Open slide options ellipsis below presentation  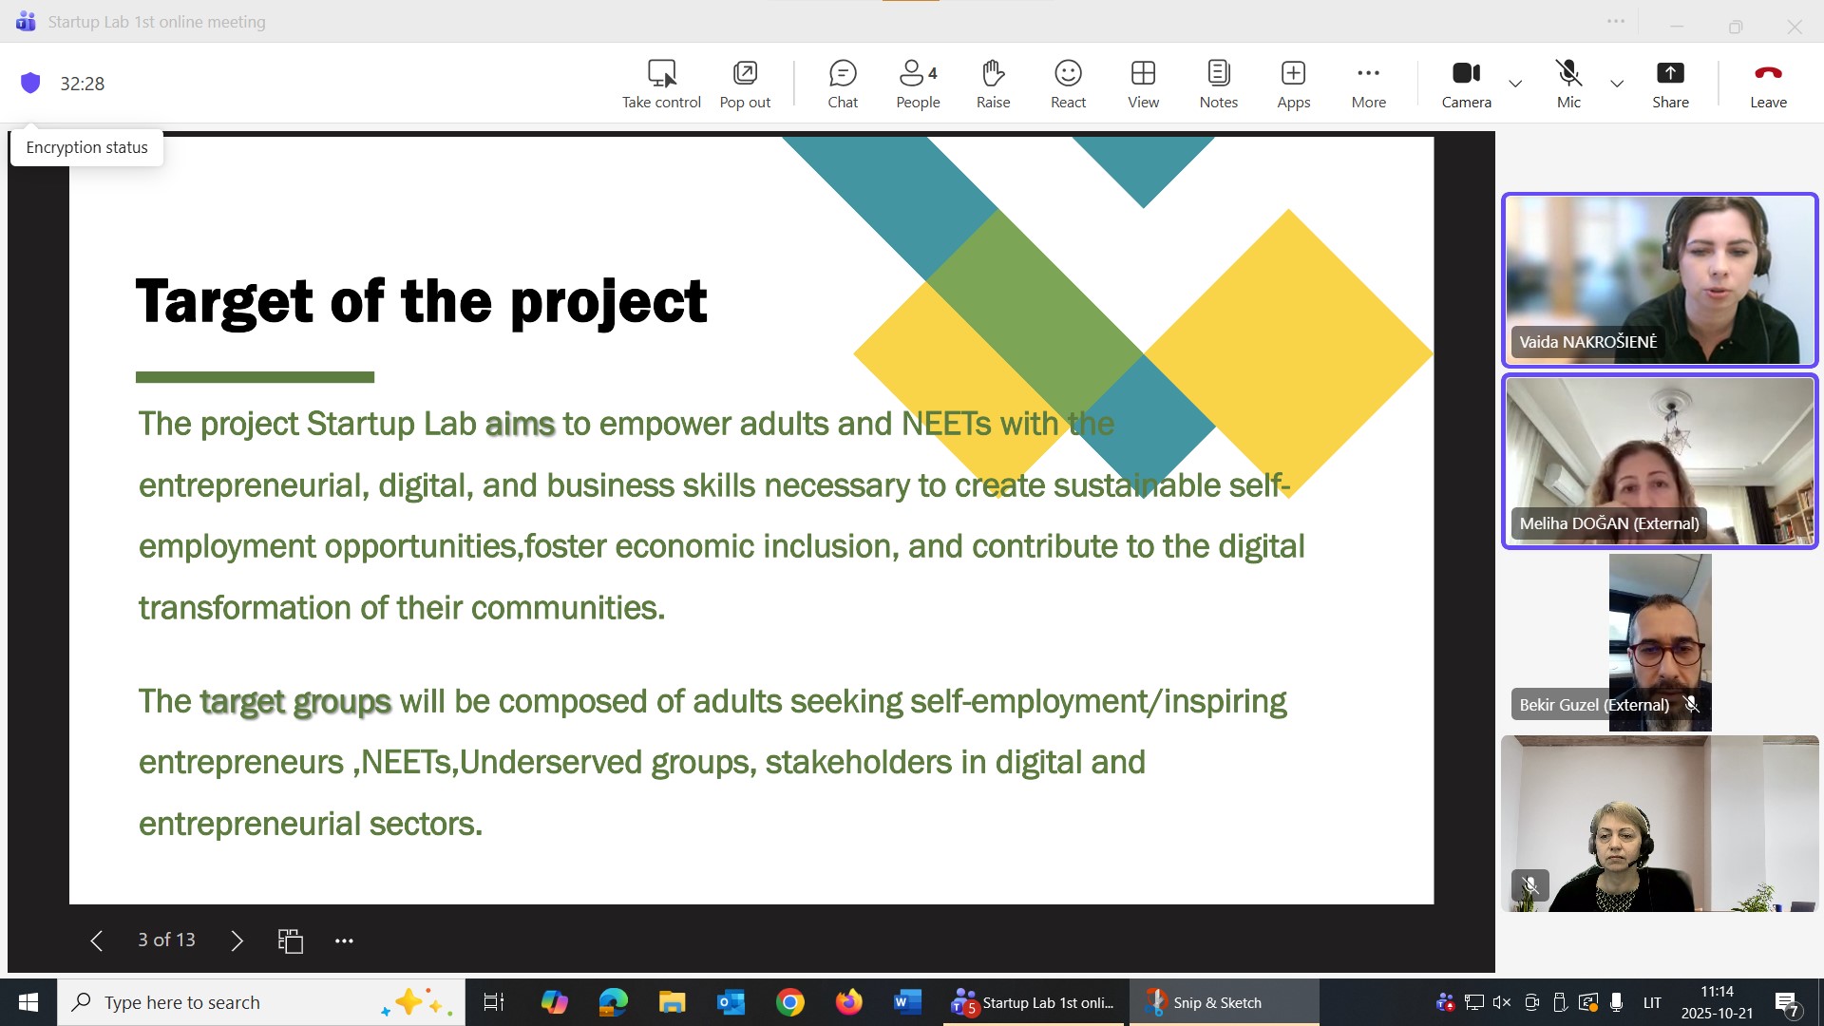click(344, 940)
